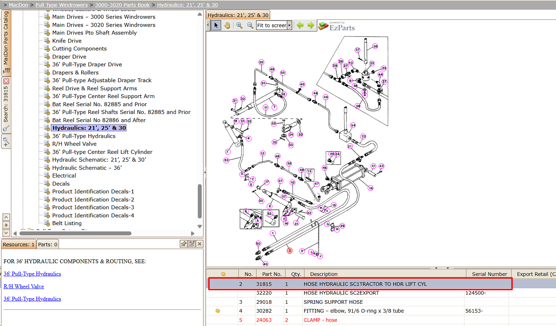Click the EzParts logo
The height and width of the screenshot is (326, 556).
(337, 26)
